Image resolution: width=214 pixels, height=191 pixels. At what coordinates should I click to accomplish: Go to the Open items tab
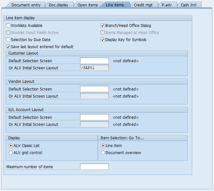[x=88, y=5]
